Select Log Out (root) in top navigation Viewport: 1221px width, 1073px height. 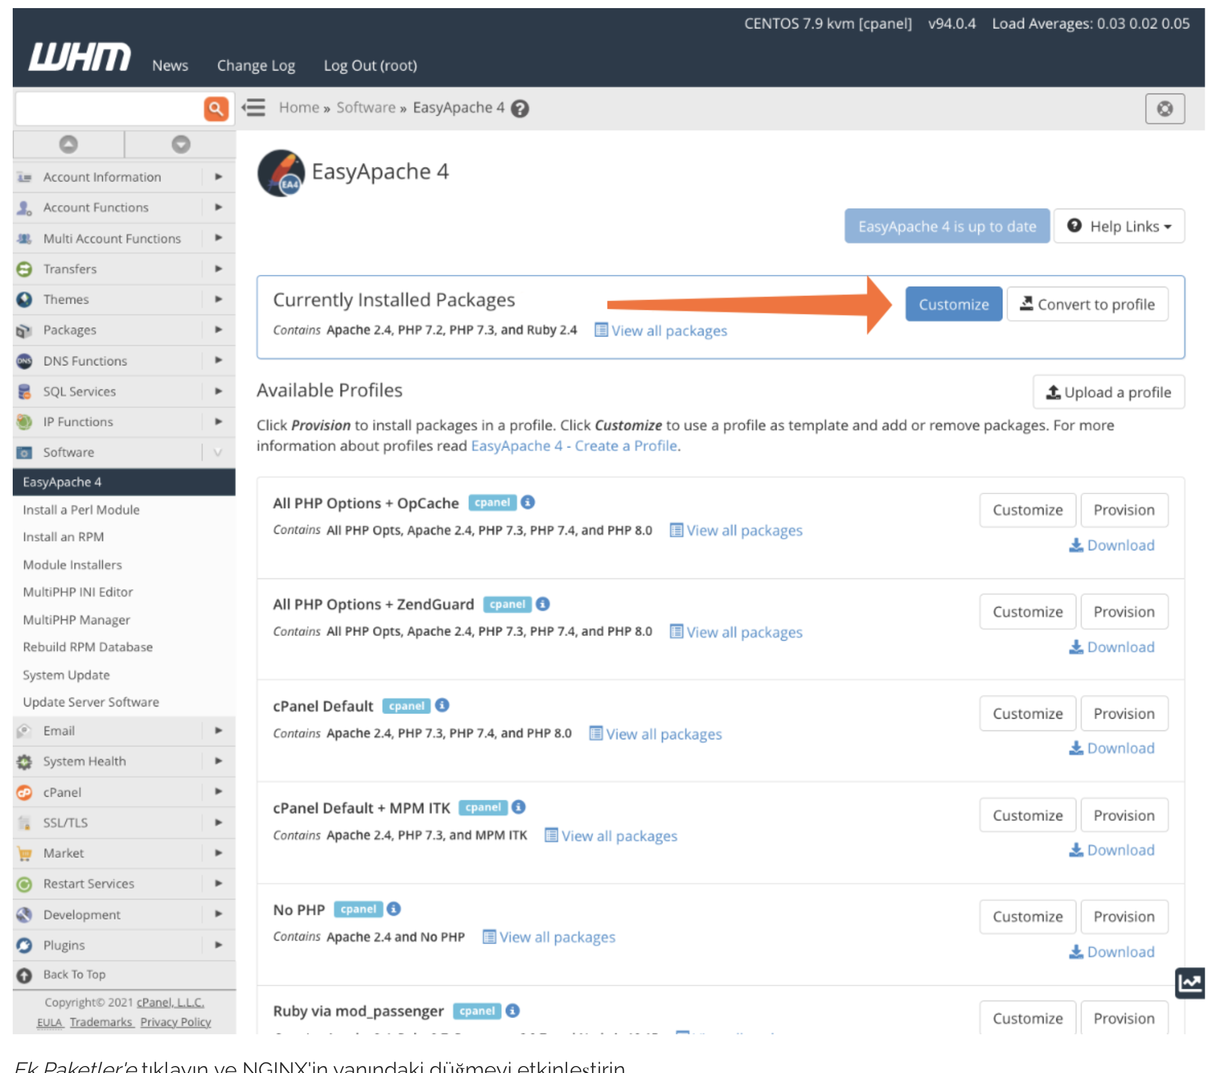tap(371, 65)
